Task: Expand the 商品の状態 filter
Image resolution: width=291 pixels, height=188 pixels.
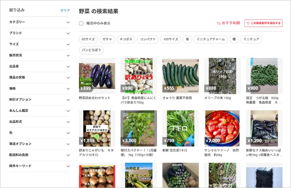Action: (40, 77)
